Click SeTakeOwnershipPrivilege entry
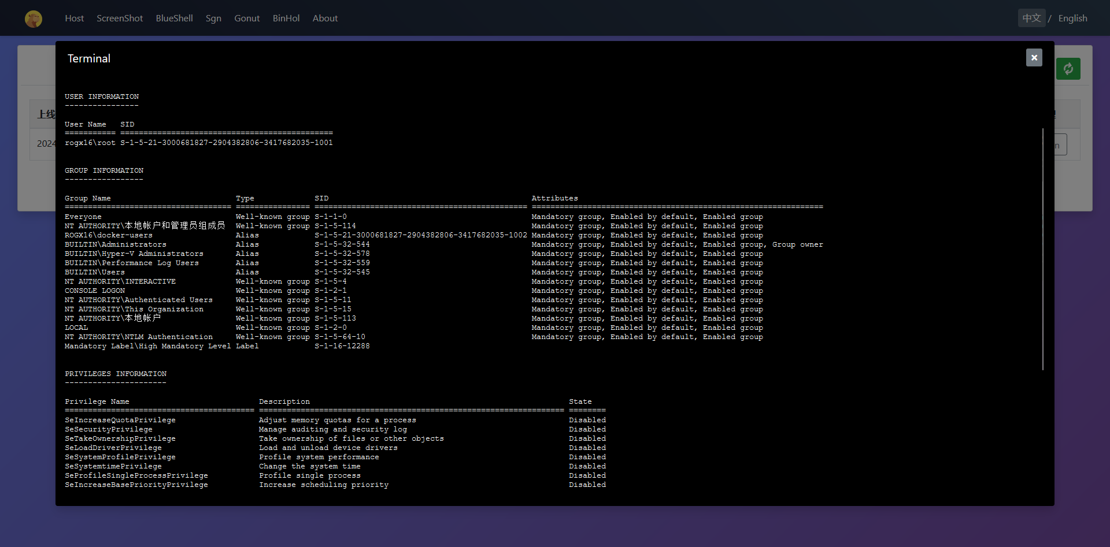1110x547 pixels. click(120, 438)
